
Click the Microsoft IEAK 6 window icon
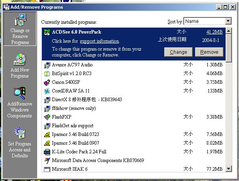coord(47,169)
